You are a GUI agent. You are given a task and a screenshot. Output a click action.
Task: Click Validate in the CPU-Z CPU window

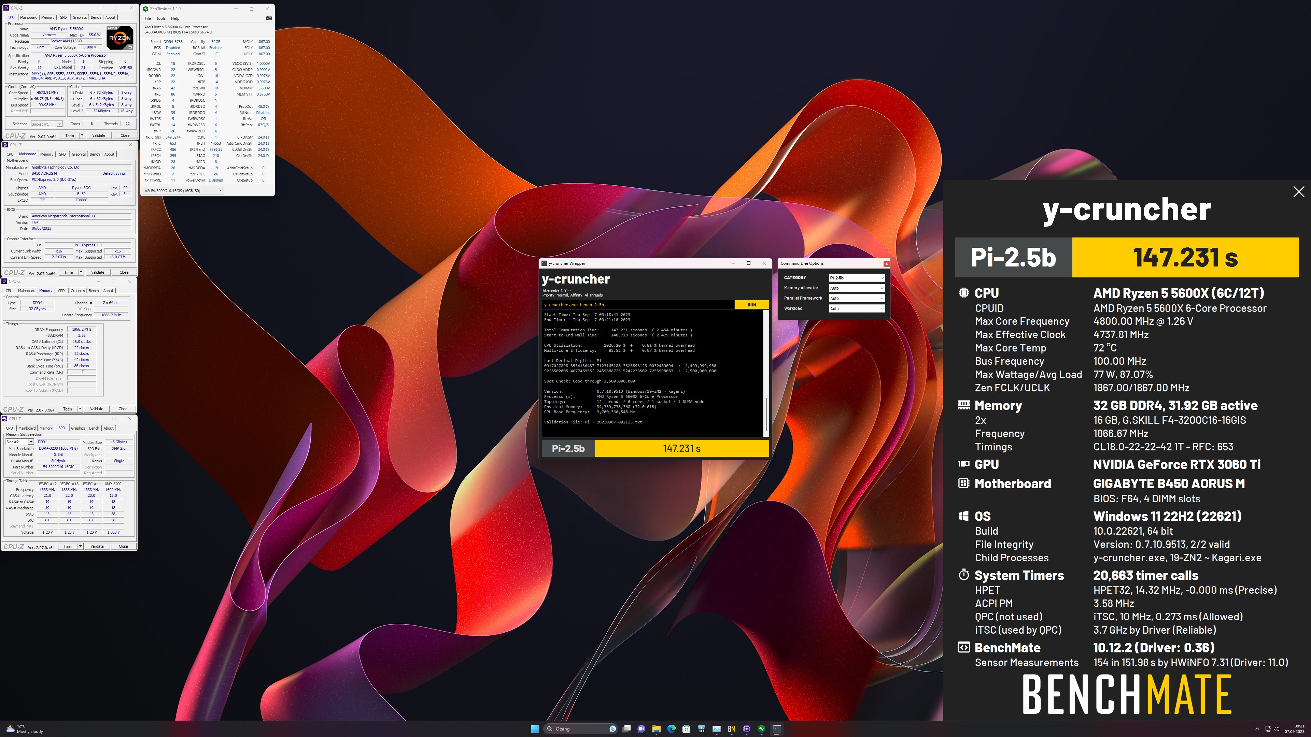coord(99,136)
